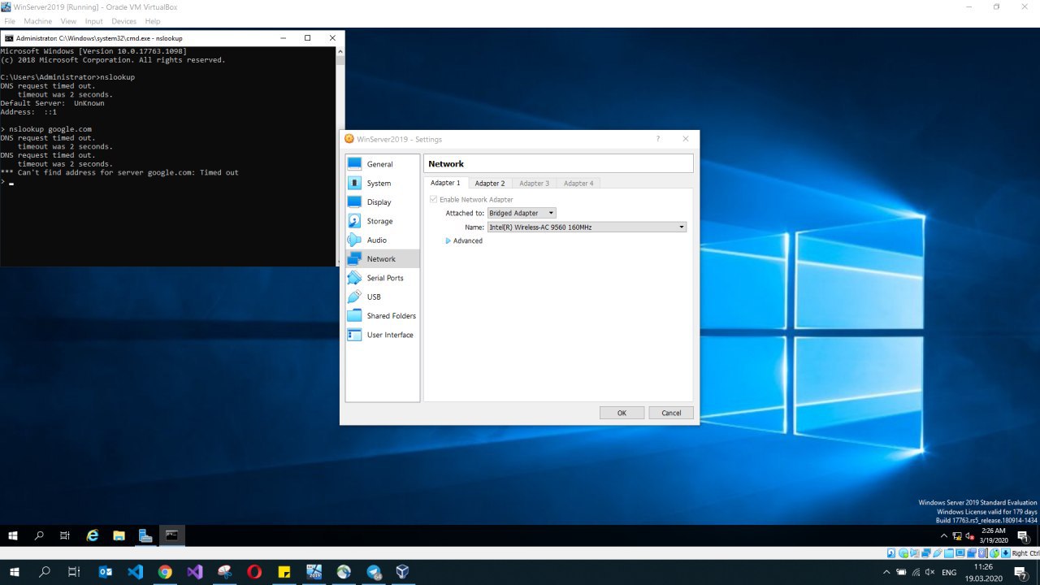
Task: Click the guest Windows Start button
Action: [13, 535]
